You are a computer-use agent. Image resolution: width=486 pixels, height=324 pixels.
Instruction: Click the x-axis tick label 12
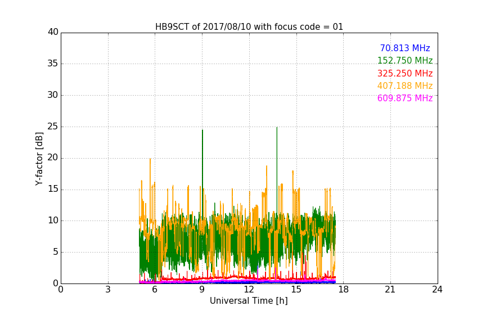pyautogui.click(x=249, y=290)
